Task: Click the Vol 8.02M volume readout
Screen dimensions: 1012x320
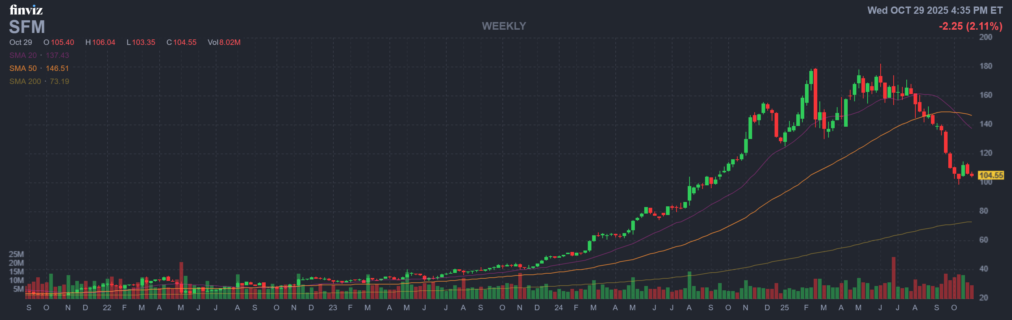Action: tap(224, 42)
